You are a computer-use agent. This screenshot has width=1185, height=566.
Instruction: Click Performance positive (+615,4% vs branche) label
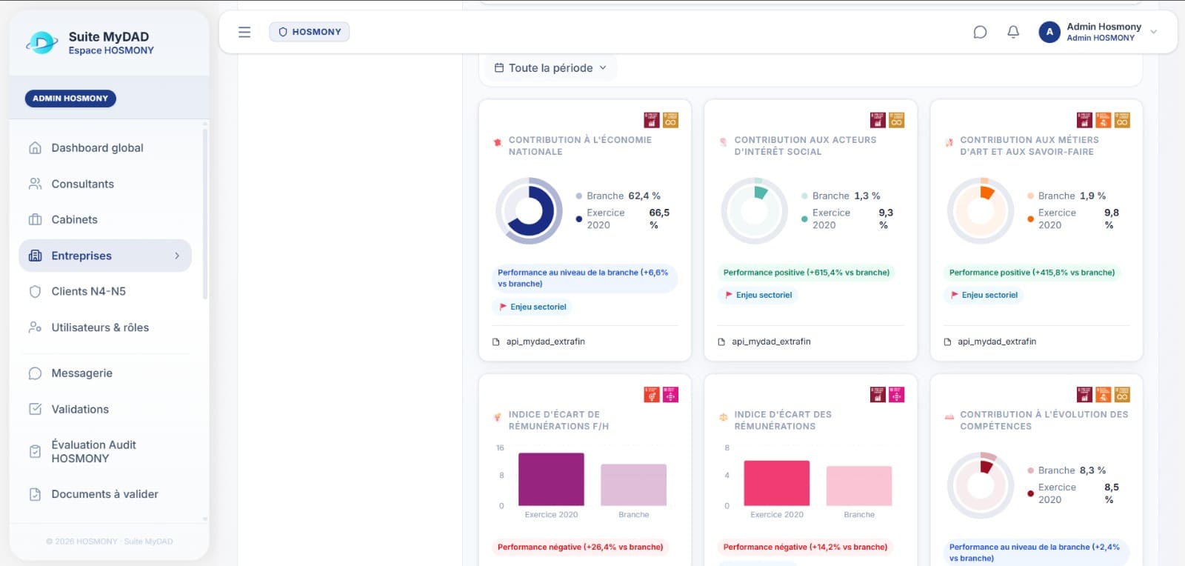pyautogui.click(x=807, y=273)
